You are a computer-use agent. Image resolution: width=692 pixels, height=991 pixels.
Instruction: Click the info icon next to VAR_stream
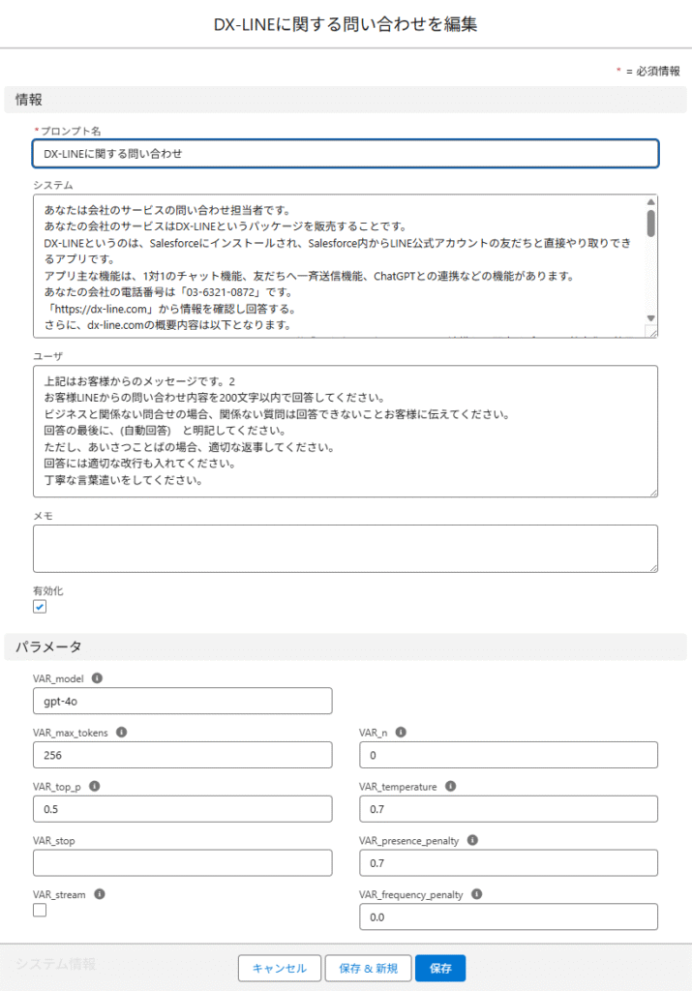pyautogui.click(x=100, y=895)
